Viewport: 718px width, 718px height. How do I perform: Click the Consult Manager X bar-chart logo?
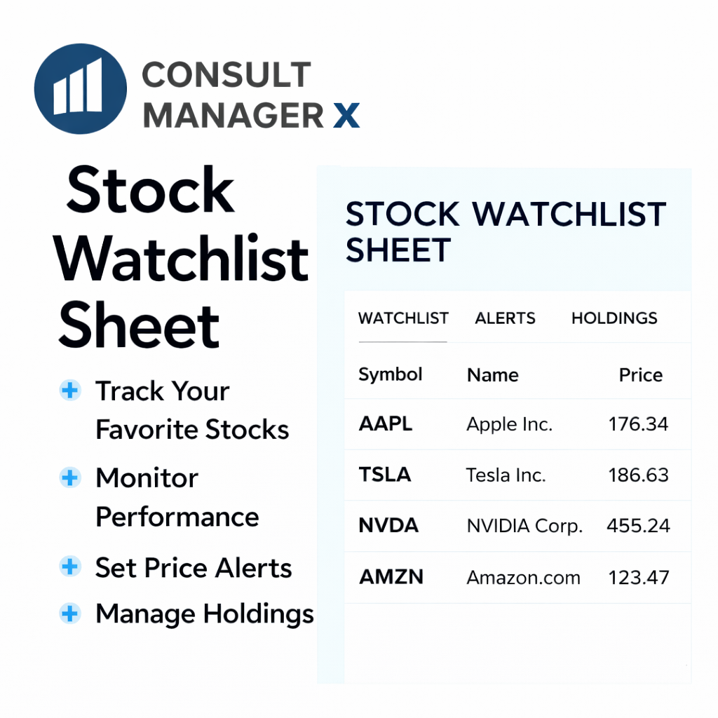click(81, 88)
